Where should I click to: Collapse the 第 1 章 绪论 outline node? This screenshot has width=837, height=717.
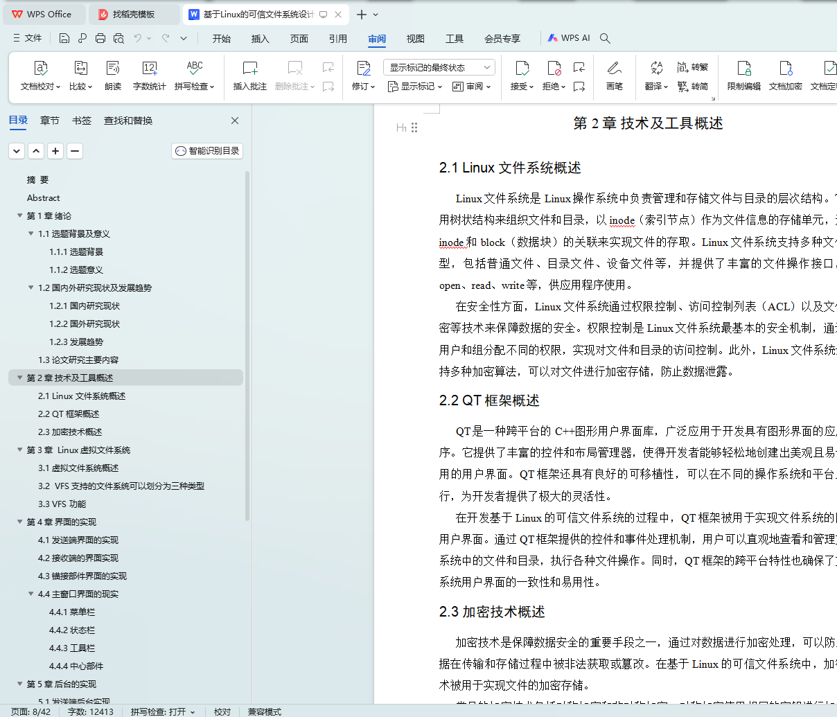[x=20, y=216]
